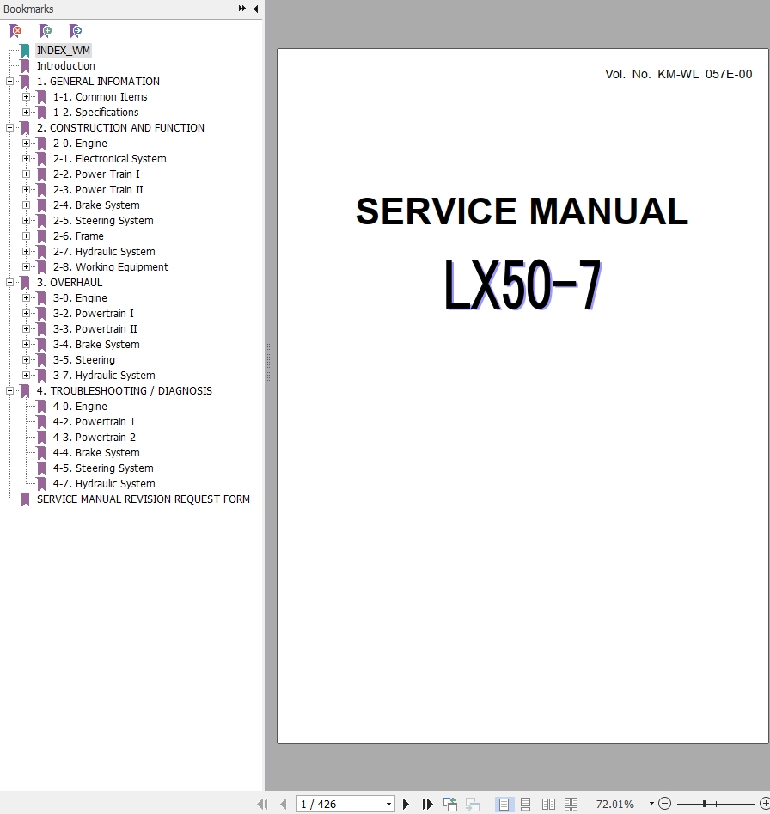
Task: Click the next view icon
Action: tap(472, 805)
